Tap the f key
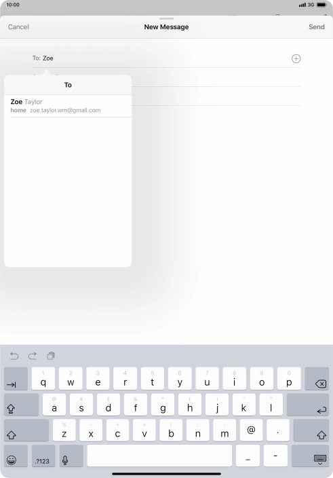This screenshot has width=333, height=478. pyautogui.click(x=136, y=405)
